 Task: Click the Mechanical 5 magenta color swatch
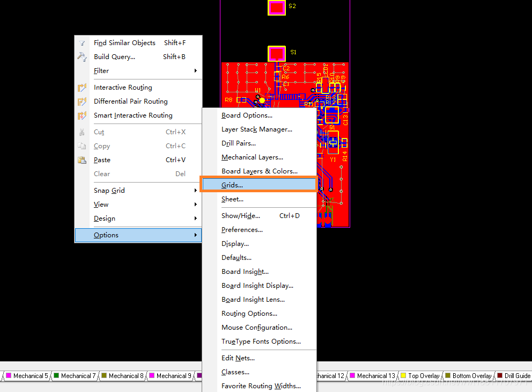coord(9,376)
